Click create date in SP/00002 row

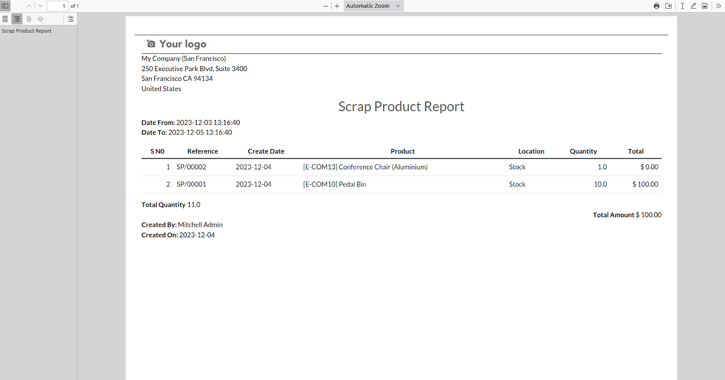point(253,167)
